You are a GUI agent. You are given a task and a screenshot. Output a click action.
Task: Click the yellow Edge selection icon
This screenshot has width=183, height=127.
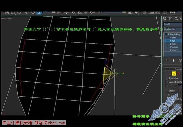(174, 74)
